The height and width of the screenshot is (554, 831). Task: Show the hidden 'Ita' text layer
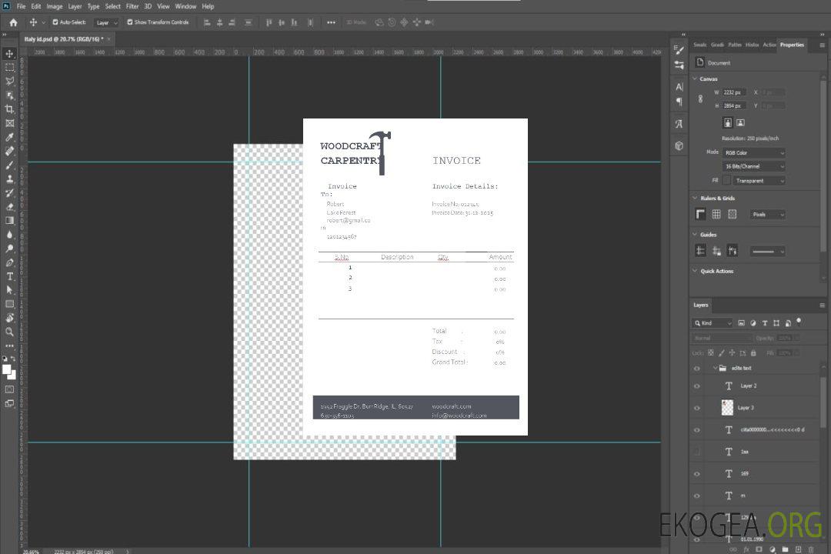pos(697,452)
